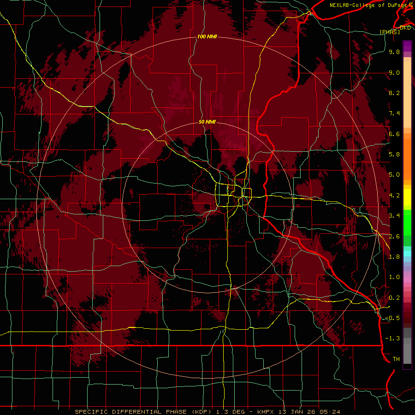The width and height of the screenshot is (415, 415).
Task: Click the 4.2 value on the color scale
Action: [x=394, y=196]
